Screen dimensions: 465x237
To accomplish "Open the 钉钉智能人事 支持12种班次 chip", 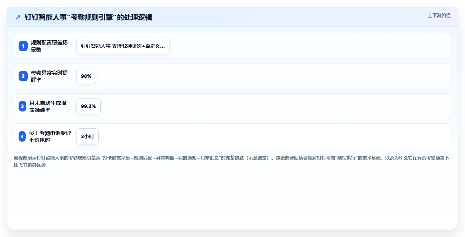I will tap(123, 46).
